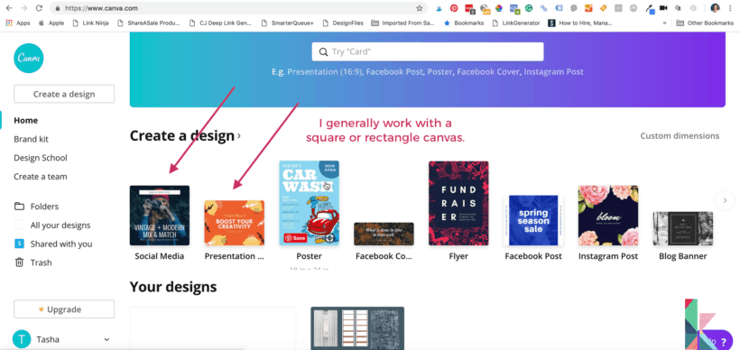Open the DesignFiles bookmark
This screenshot has height=350, width=740.
[x=343, y=23]
